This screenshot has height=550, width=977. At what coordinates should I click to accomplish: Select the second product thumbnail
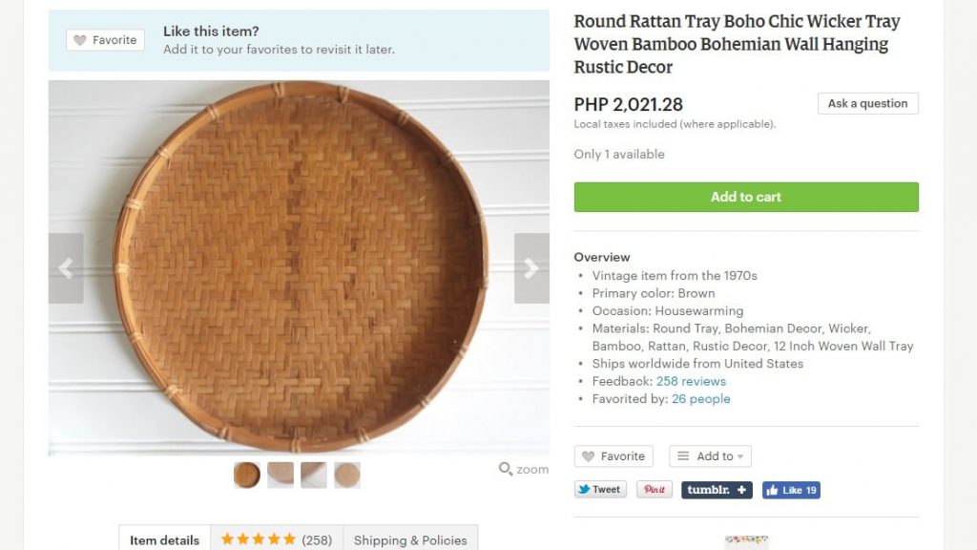(281, 475)
